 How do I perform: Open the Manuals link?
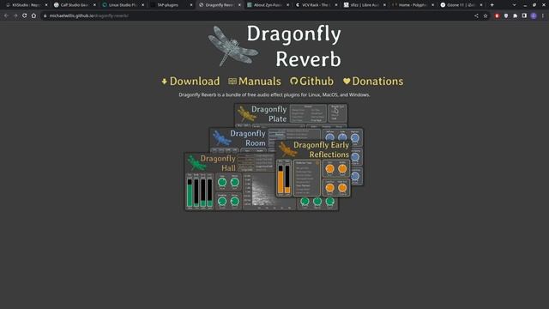coord(255,82)
